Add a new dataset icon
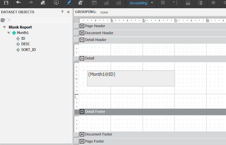The height and width of the screenshot is (145, 226). 3,20
